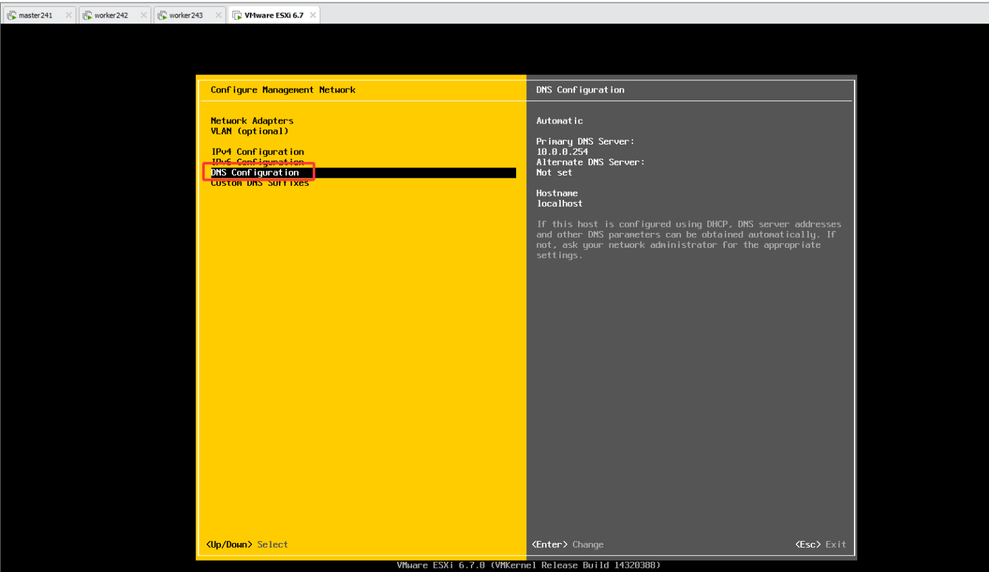Viewport: 989px width, 572px height.
Task: Close the VMware ESXi 6.7 tab
Action: [313, 15]
